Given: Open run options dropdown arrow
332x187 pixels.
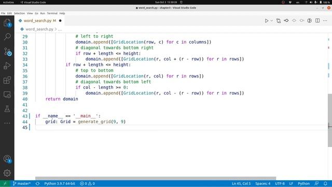Looking at the screenshot, I should tap(272, 21).
